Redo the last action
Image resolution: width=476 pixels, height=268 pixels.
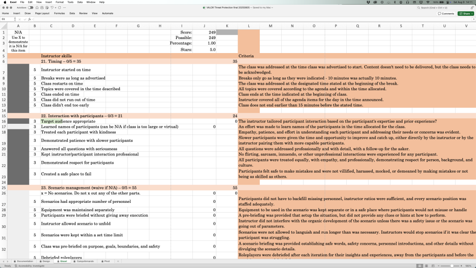click(59, 7)
